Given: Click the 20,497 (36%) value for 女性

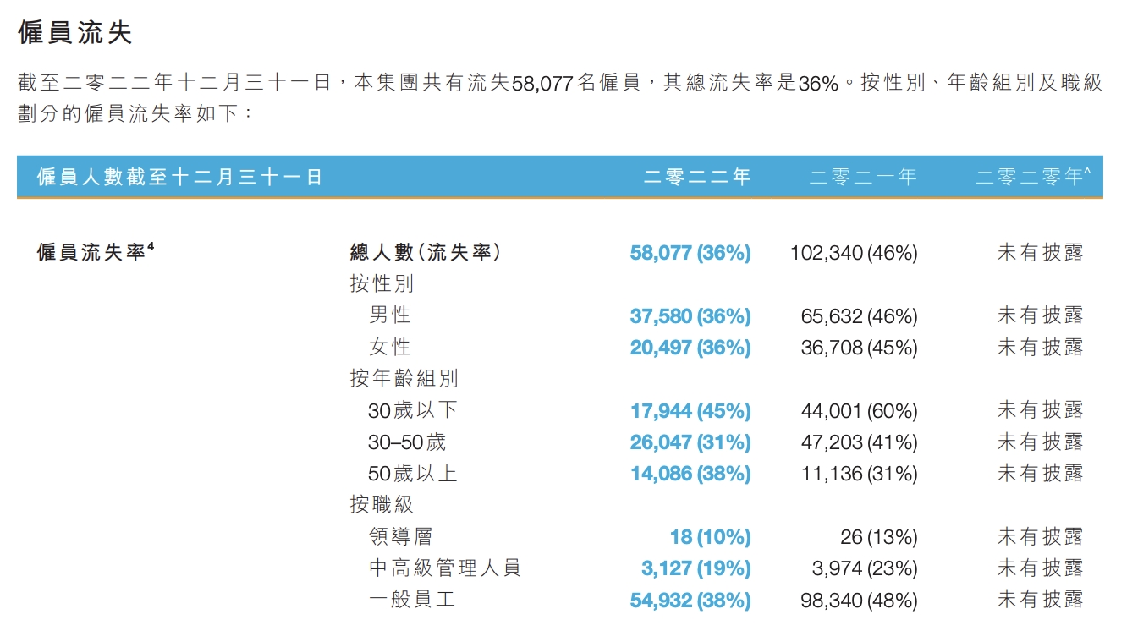Looking at the screenshot, I should click(x=690, y=347).
